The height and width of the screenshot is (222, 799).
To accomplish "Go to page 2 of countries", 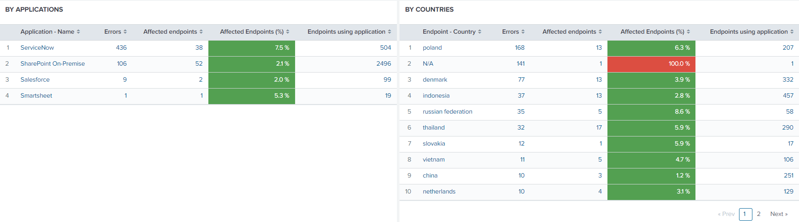I will pos(758,214).
